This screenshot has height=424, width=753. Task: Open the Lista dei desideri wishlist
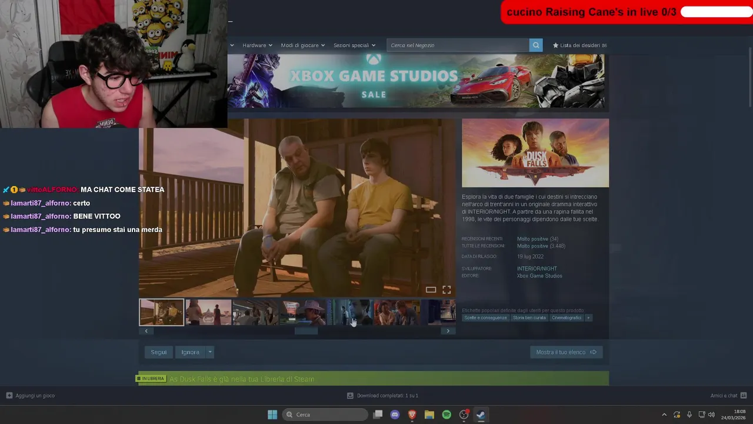click(579, 45)
